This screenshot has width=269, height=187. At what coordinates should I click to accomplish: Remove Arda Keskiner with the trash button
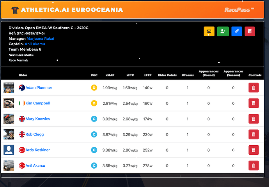pos(253,150)
